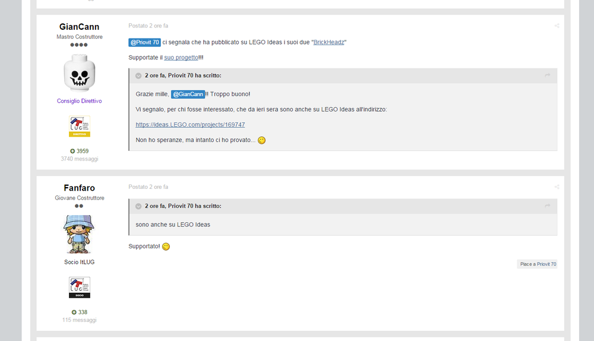Click the @Priovit 70 mention tag
594x341 pixels.
tap(145, 42)
